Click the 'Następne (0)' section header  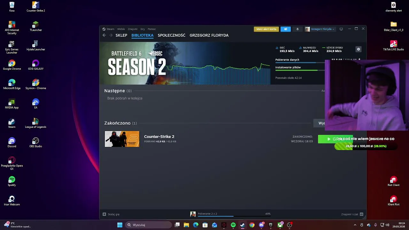point(118,91)
